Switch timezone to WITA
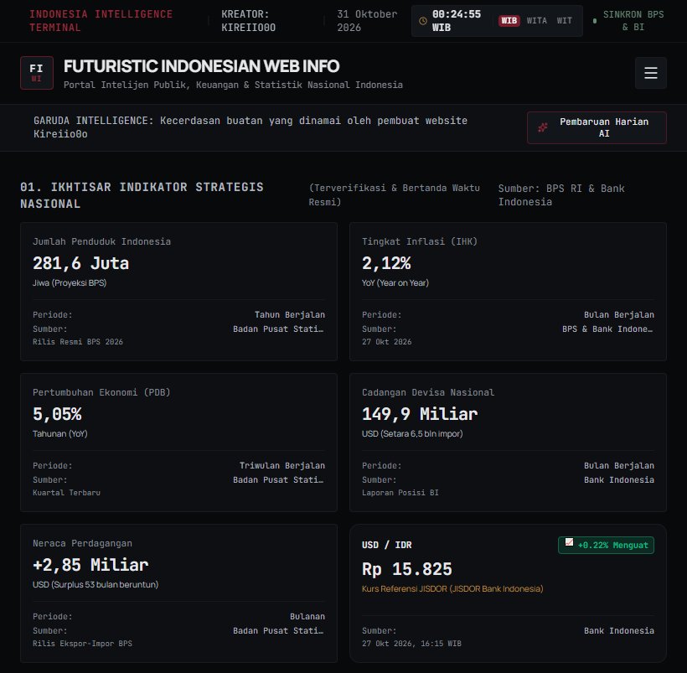 tap(537, 21)
